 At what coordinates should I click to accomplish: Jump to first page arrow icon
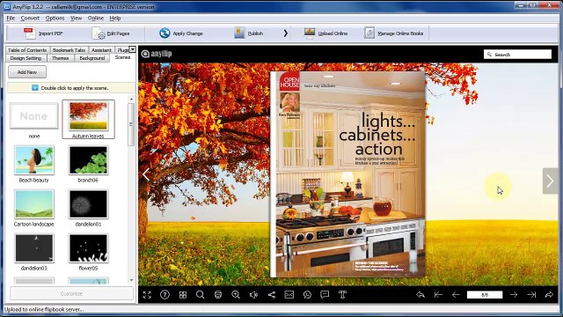coord(438,295)
